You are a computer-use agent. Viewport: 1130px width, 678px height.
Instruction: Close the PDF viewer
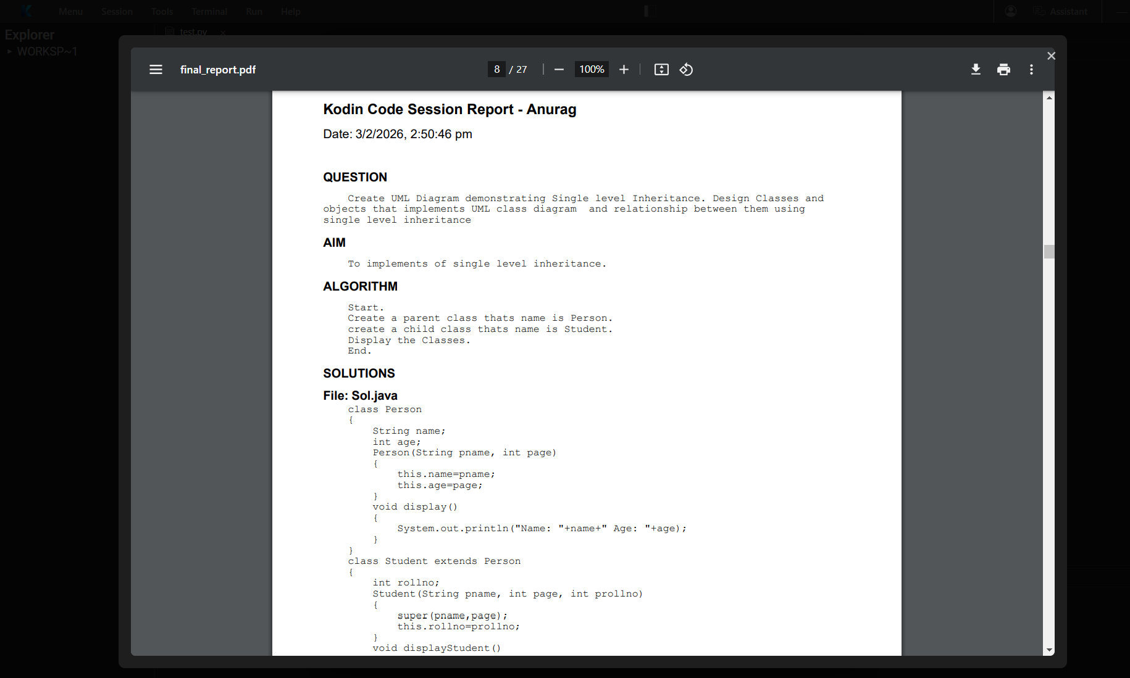click(1052, 56)
